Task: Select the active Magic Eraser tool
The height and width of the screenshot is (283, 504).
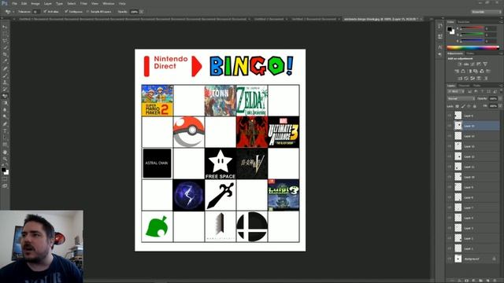Action: [5, 96]
